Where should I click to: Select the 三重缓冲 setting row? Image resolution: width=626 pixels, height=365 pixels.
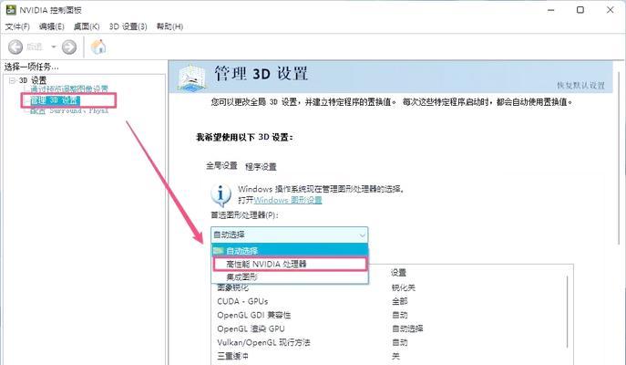(232, 356)
